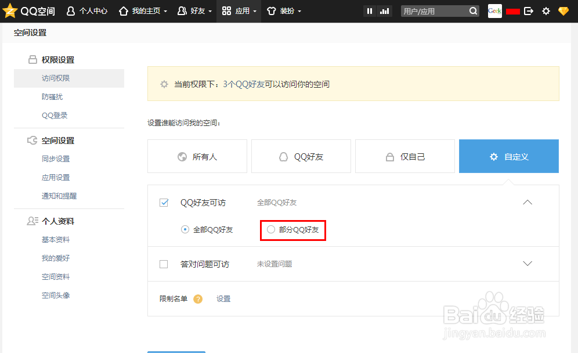
Task: Open 空间头像 in sidebar
Action: (56, 295)
